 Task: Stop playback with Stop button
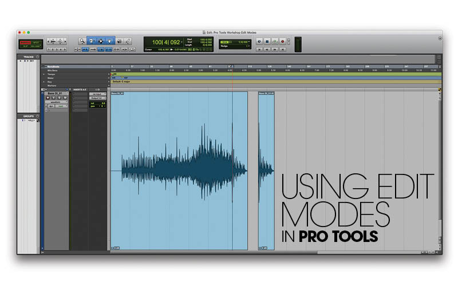267,41
